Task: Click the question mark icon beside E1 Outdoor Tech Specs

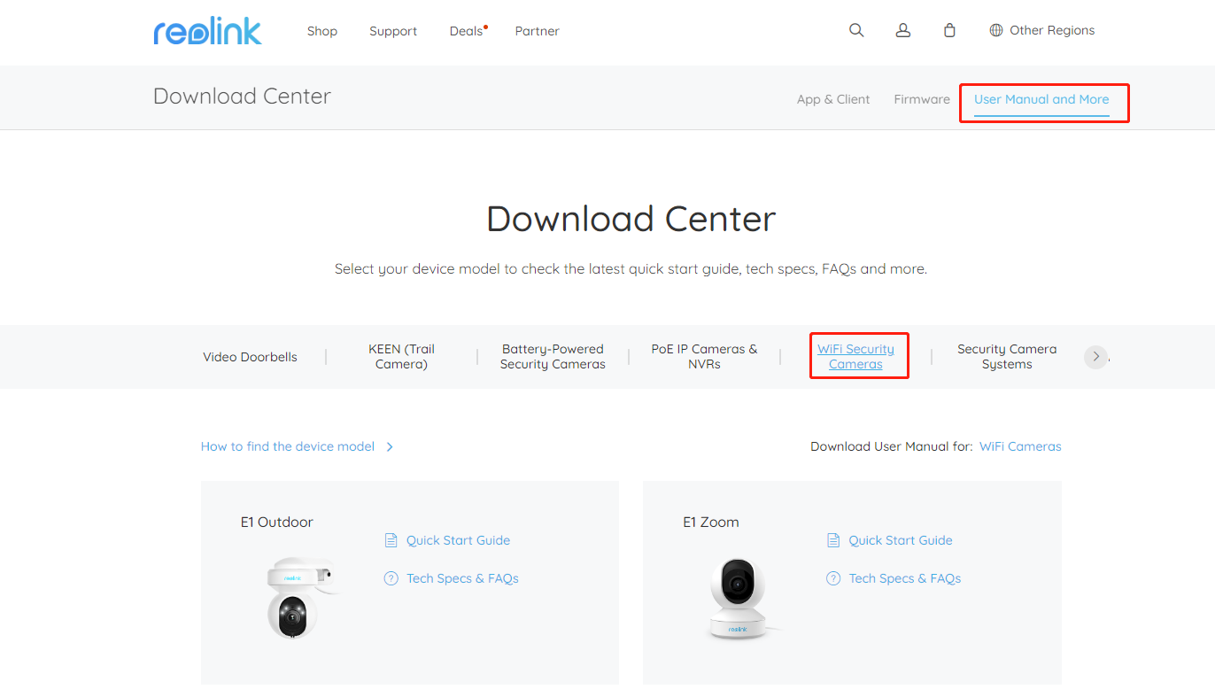Action: click(x=391, y=578)
